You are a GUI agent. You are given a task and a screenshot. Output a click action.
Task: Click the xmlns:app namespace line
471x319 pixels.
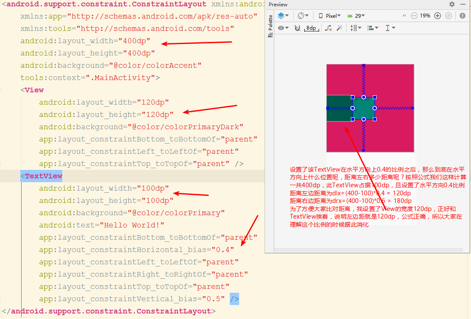pyautogui.click(x=139, y=16)
